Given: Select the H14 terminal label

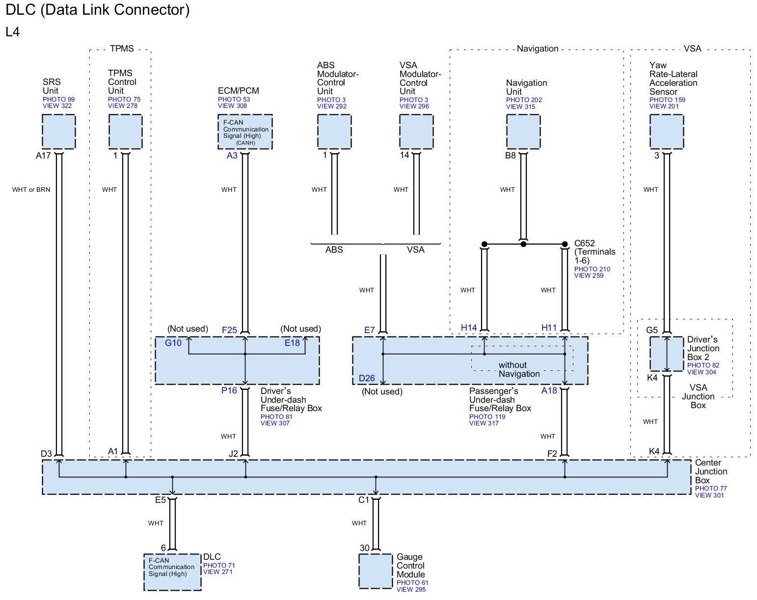Looking at the screenshot, I should 468,328.
